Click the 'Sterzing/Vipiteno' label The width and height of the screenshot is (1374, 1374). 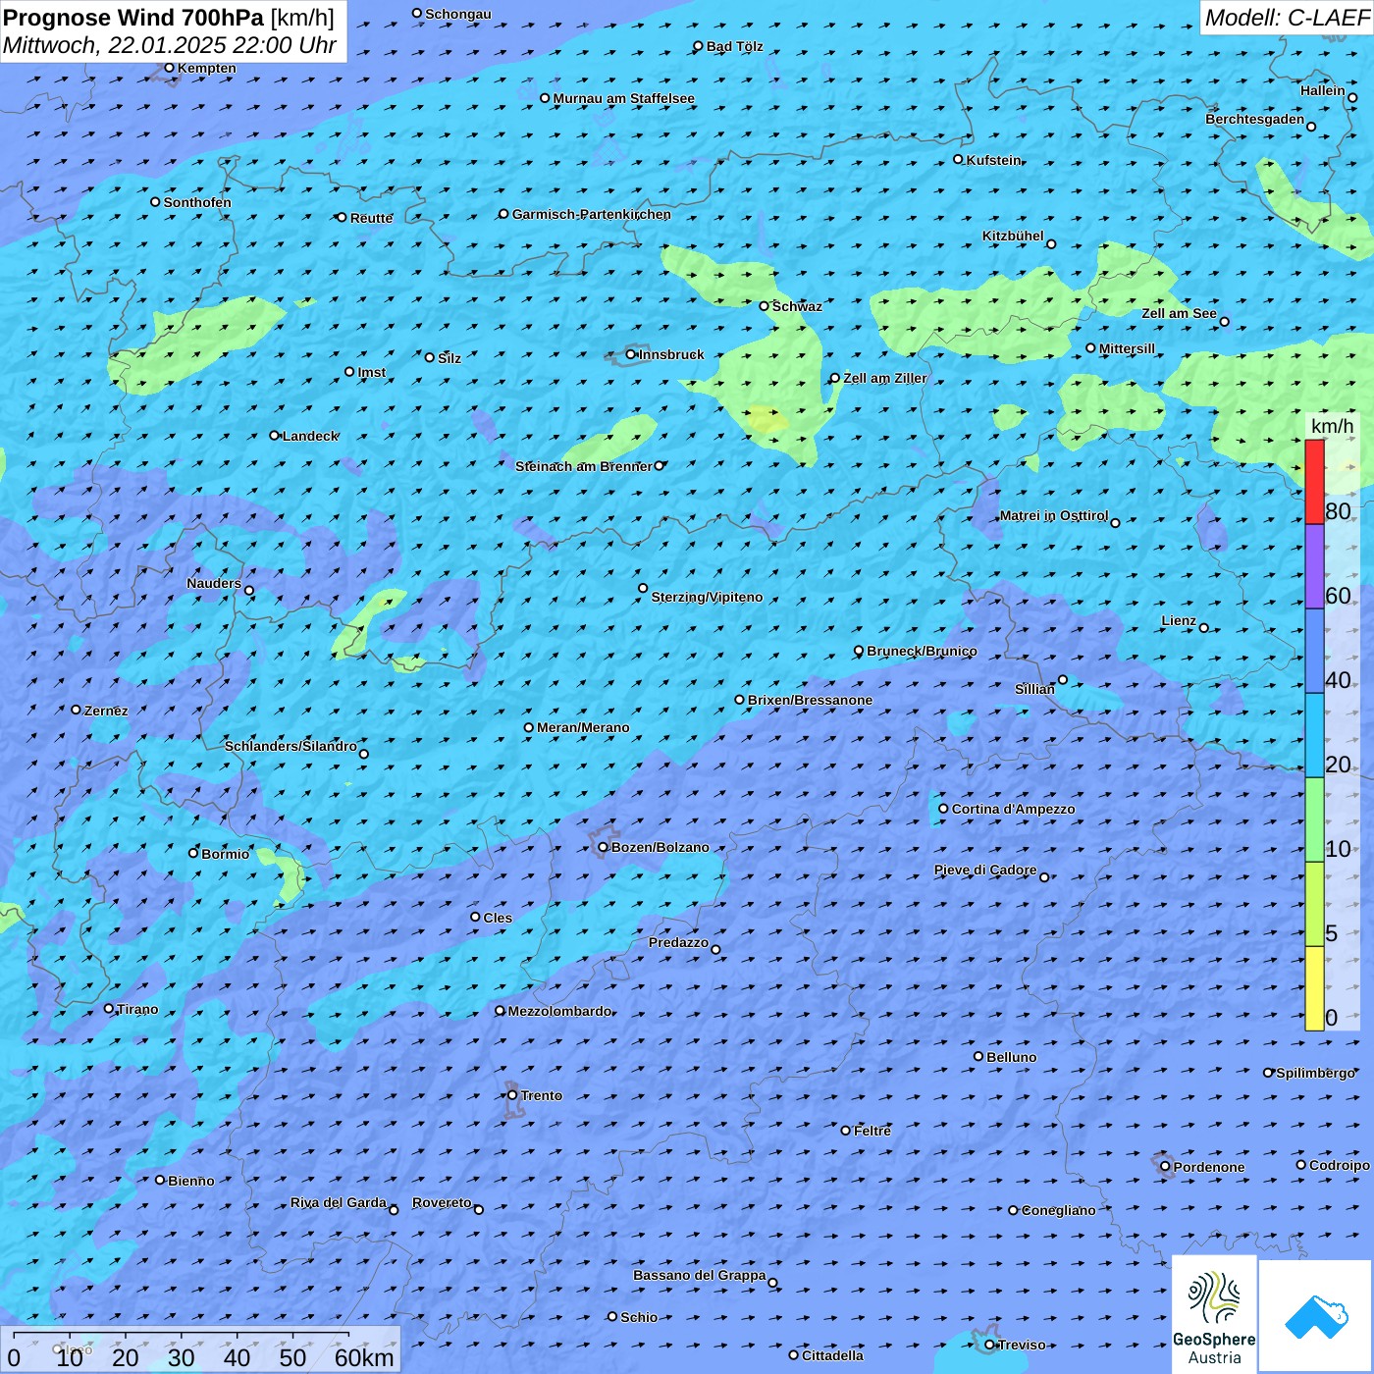707,597
